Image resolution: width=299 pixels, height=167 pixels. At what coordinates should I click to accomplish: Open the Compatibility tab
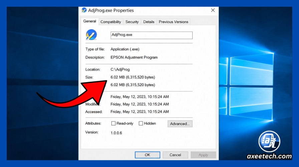pos(110,22)
